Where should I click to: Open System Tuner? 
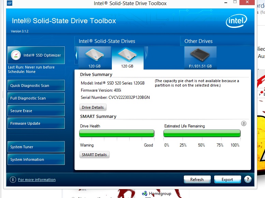pyautogui.click(x=36, y=147)
